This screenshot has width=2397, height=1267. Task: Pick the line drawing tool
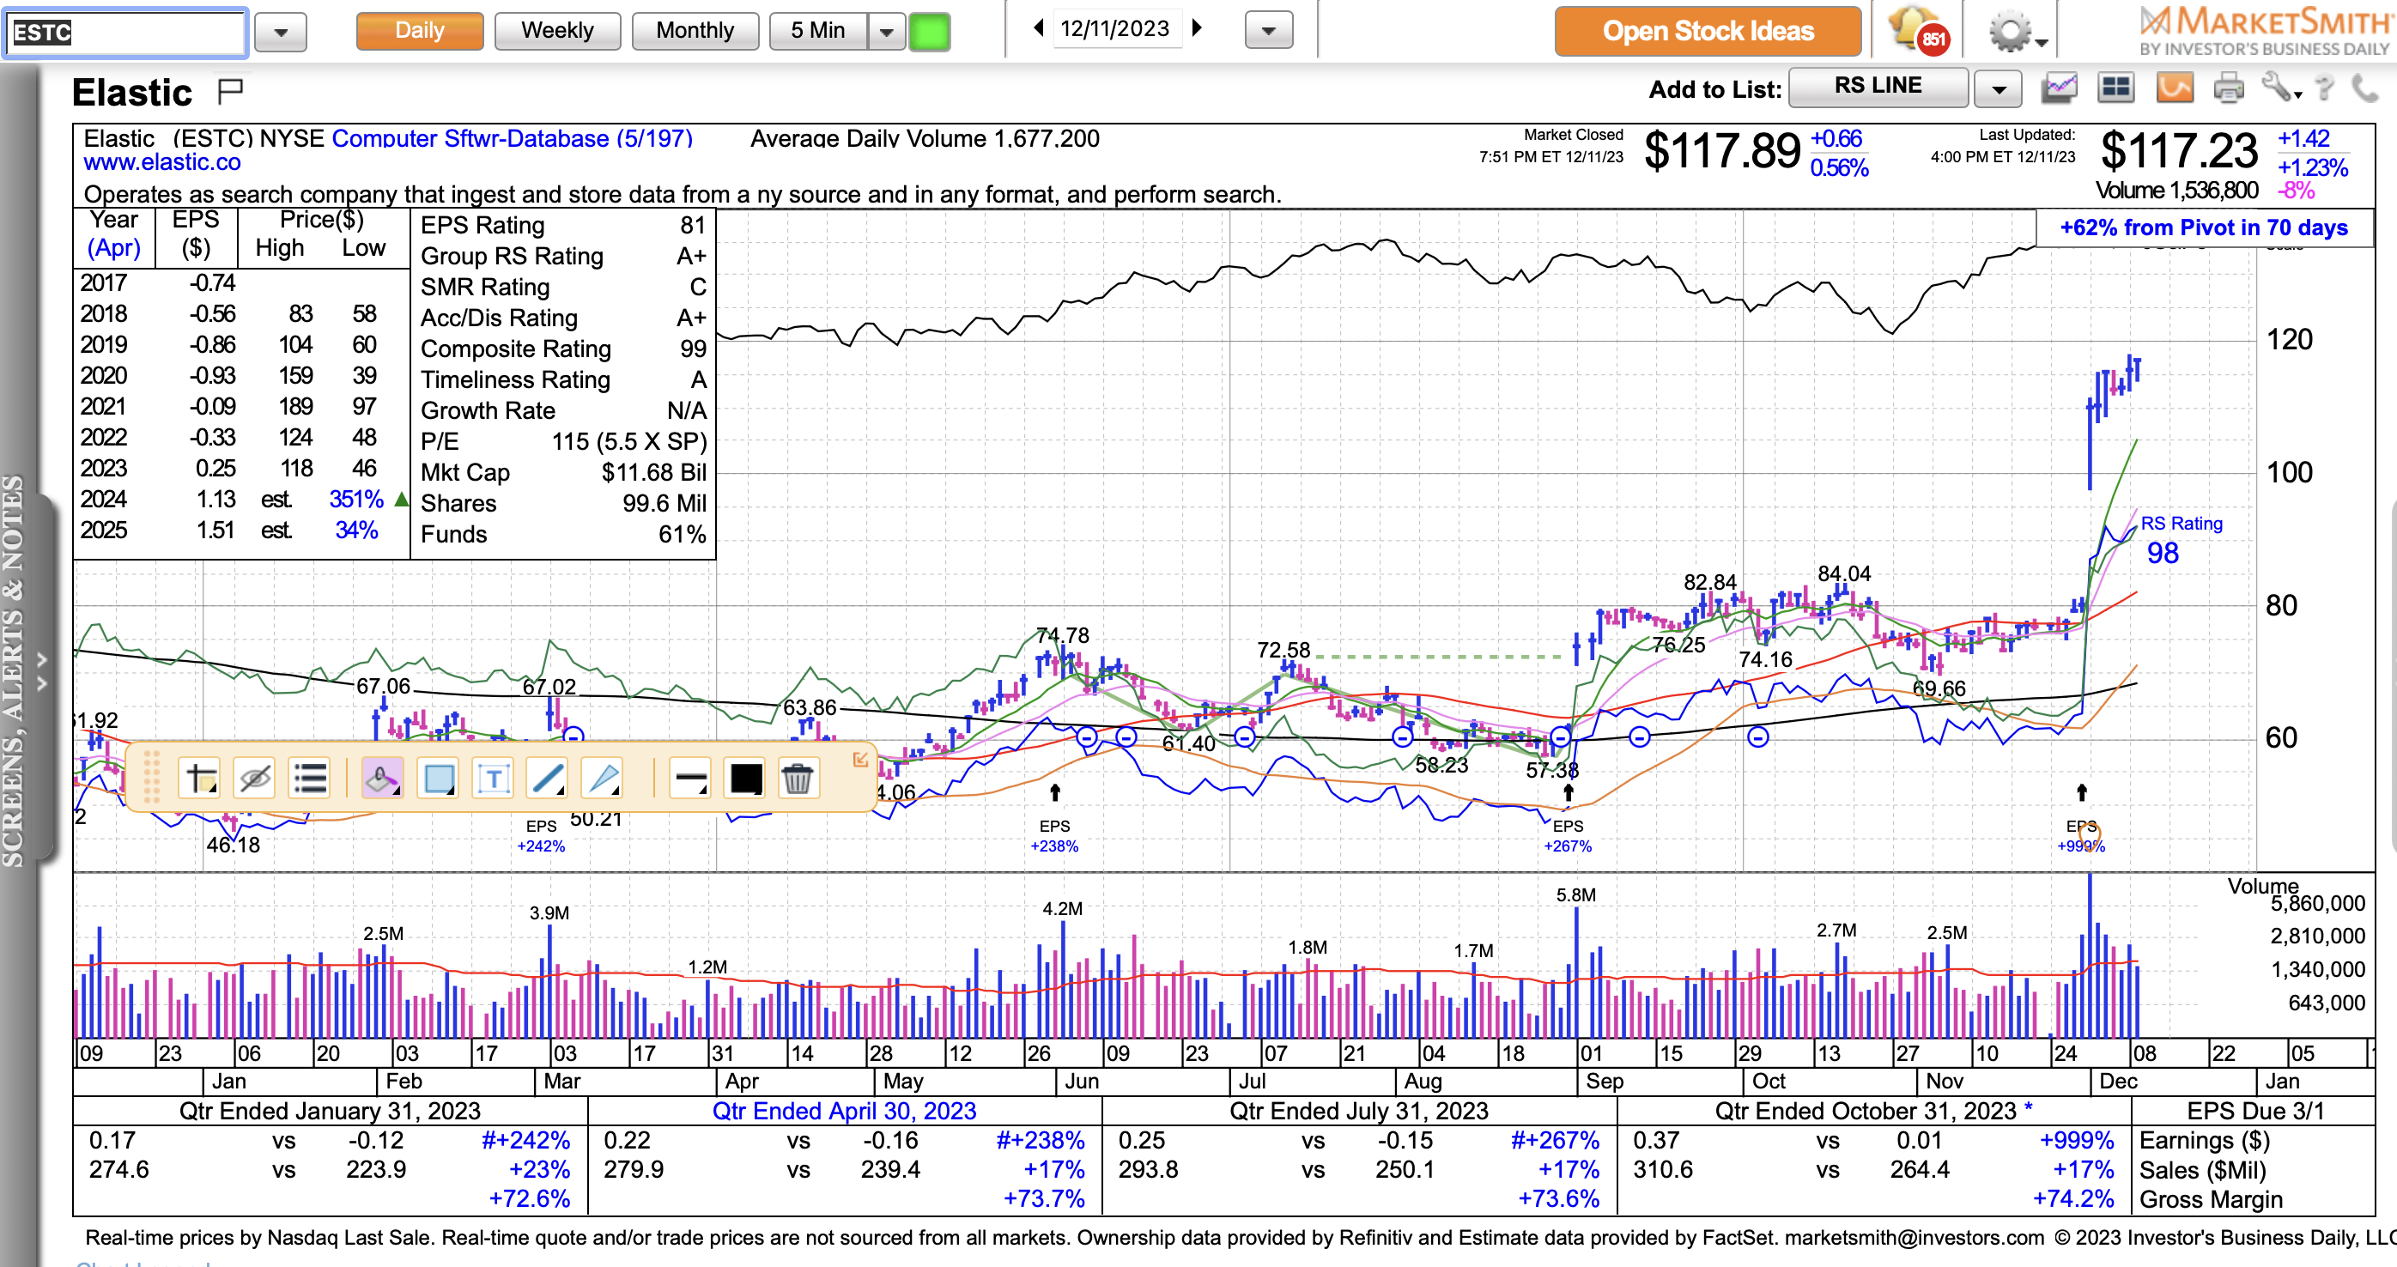(x=547, y=778)
